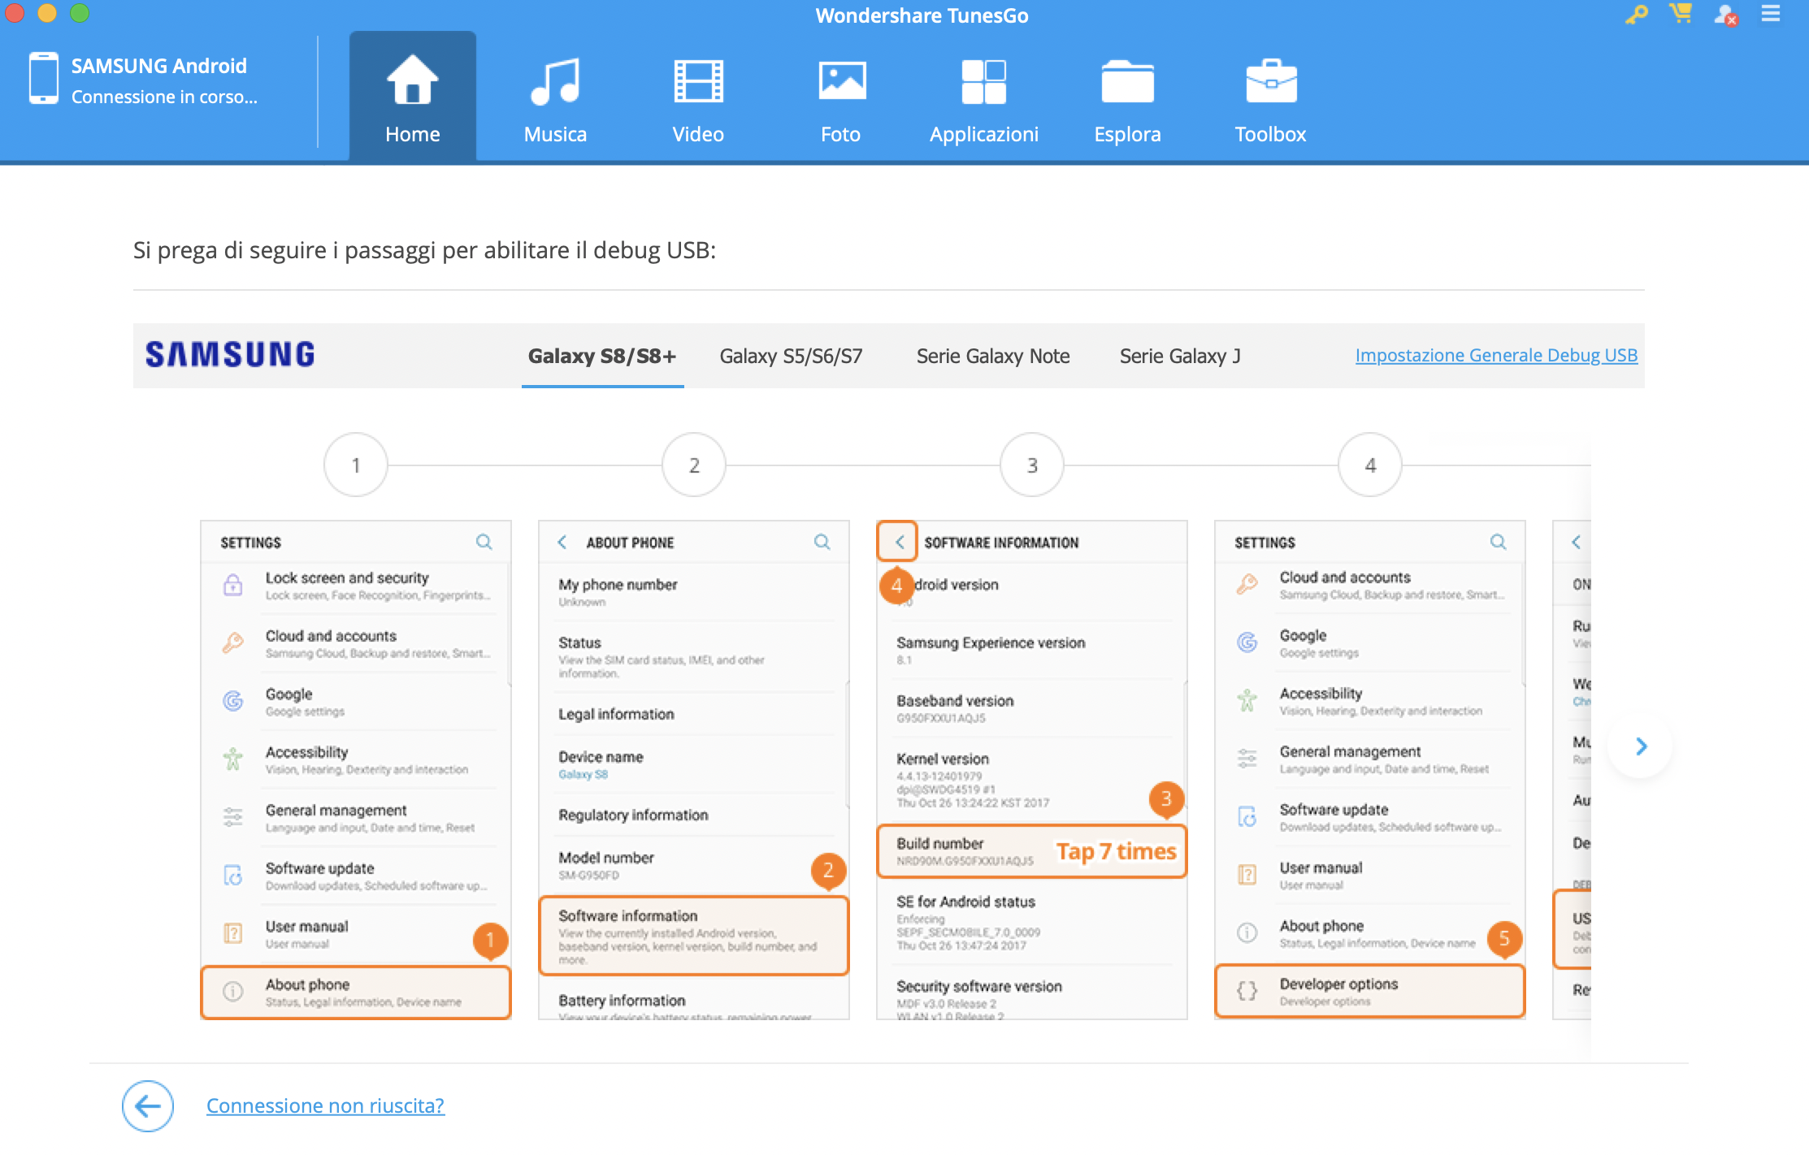Open the Home tab

click(x=413, y=97)
